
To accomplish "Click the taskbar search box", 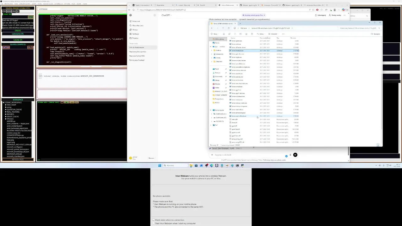I will point(175,165).
